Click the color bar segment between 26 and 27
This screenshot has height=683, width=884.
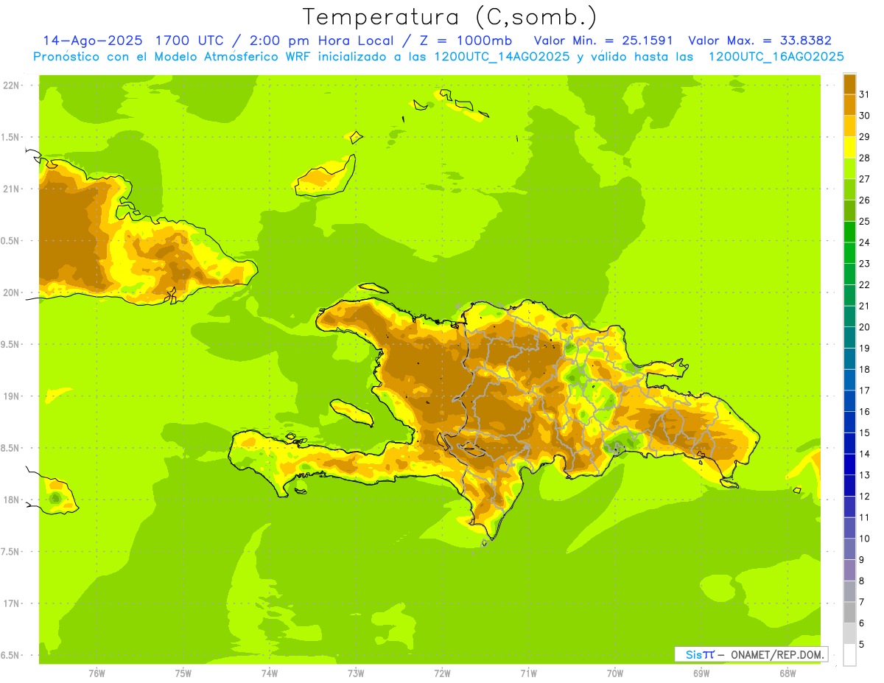tap(849, 189)
